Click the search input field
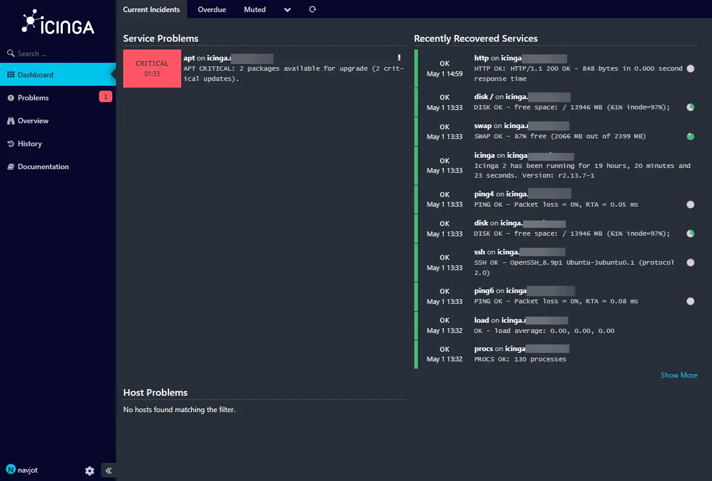The height and width of the screenshot is (481, 712). [36, 53]
